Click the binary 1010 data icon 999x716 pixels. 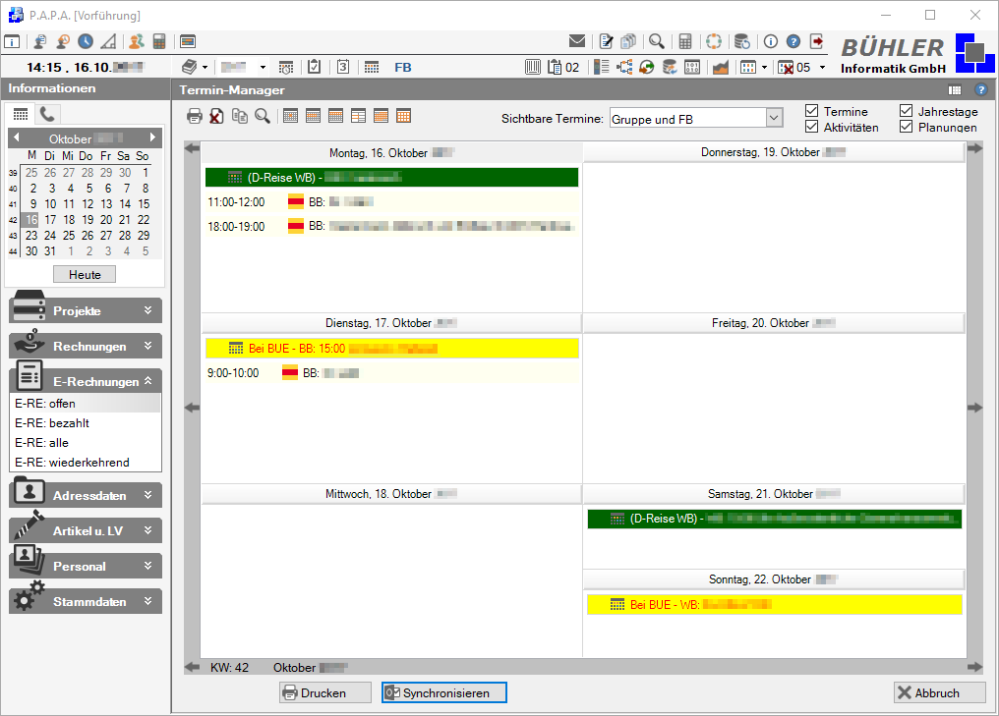point(692,67)
